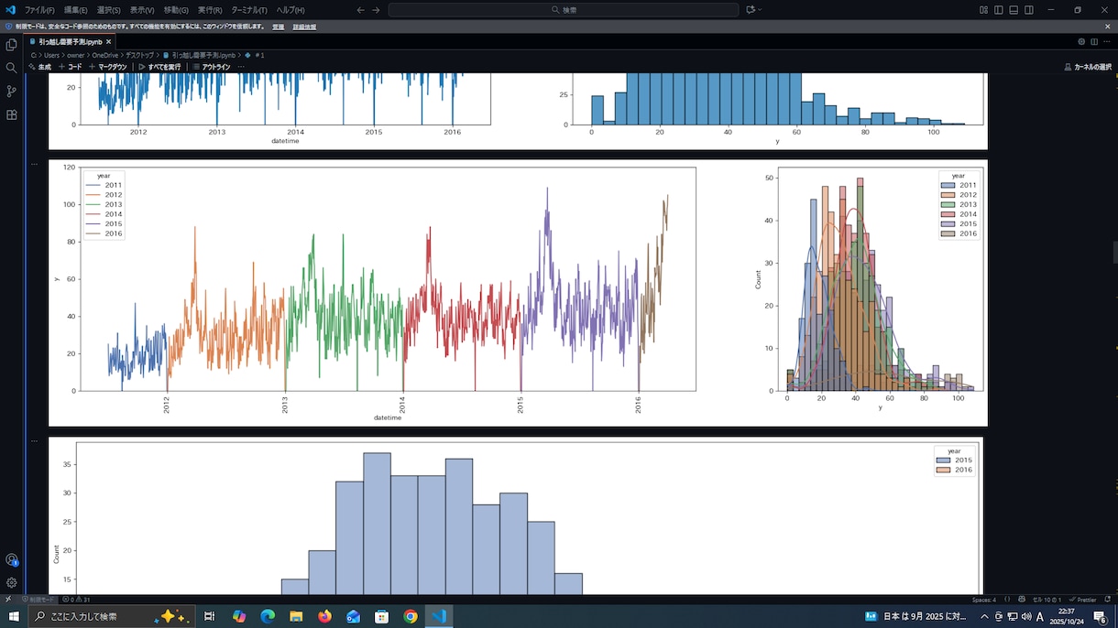Click the 生成 button in notebook toolbar

tap(39, 67)
